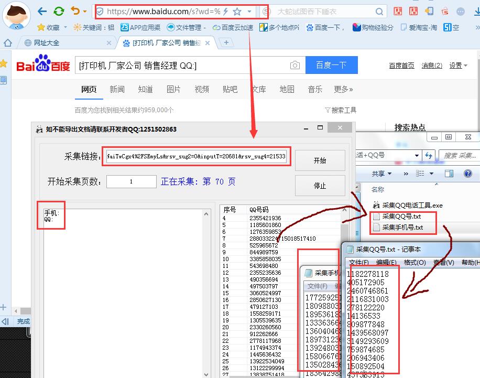
Task: Click the explorer refresh arrows icon
Action: point(429,156)
